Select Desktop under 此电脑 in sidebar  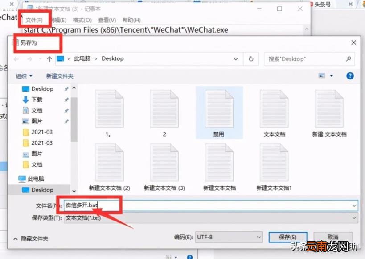click(x=42, y=190)
